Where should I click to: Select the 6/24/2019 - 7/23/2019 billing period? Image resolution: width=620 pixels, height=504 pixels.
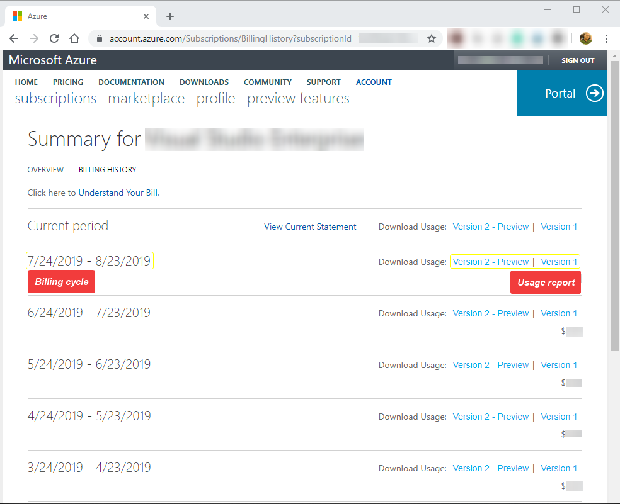89,313
